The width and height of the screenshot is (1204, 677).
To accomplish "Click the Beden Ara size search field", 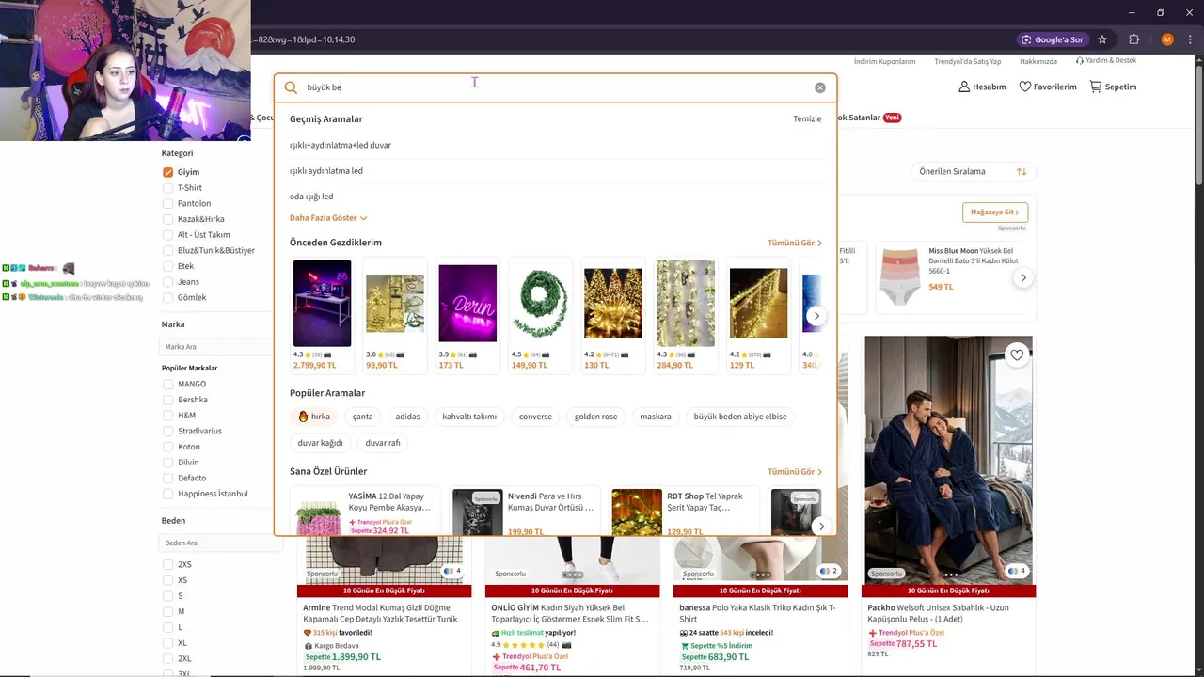I will (221, 543).
